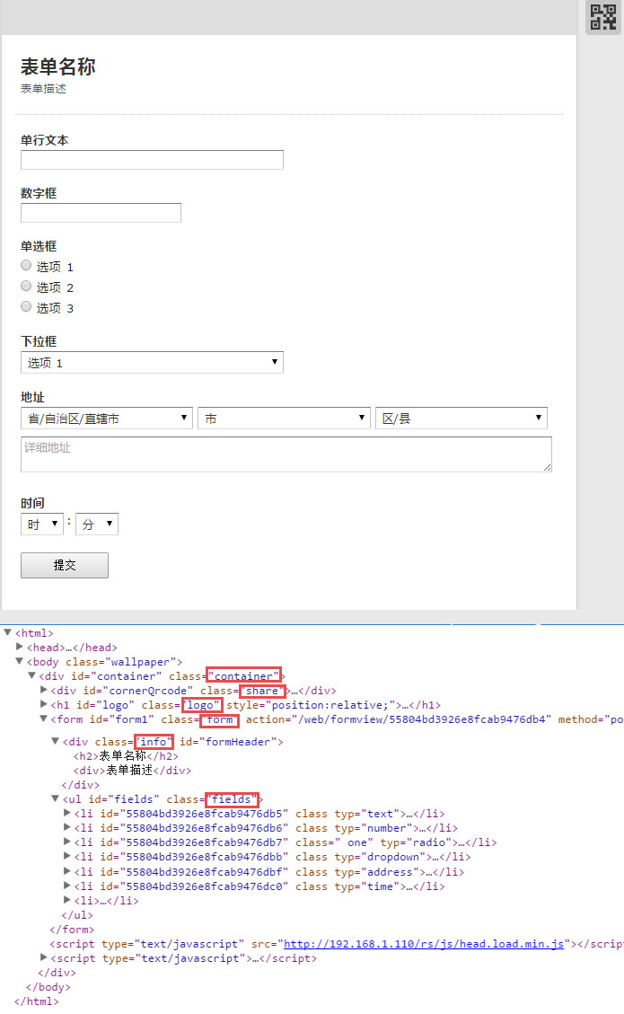This screenshot has height=1014, width=624.
Task: Click the 地址 field label
Action: (x=32, y=397)
